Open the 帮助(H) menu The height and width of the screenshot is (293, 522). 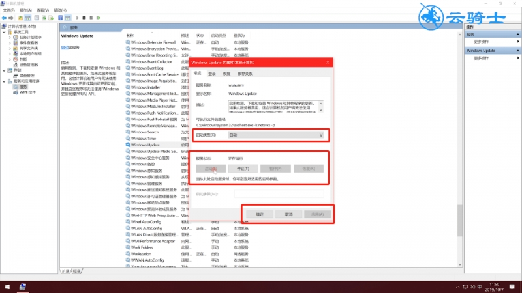[x=60, y=10]
